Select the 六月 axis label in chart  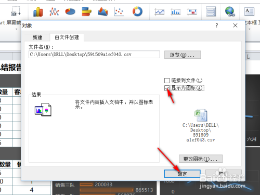coord(252,139)
